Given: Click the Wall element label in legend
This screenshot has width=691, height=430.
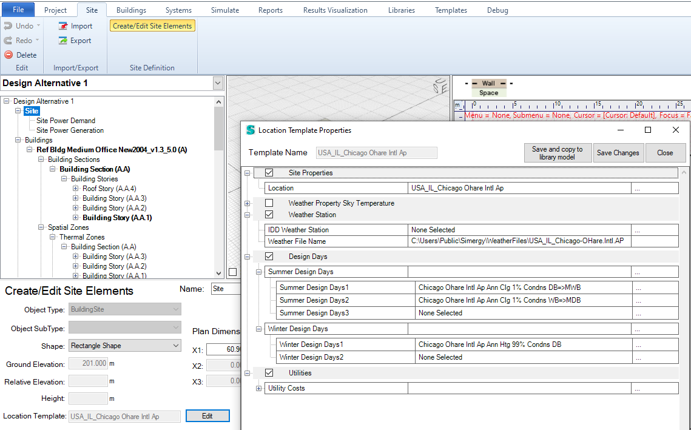Looking at the screenshot, I should point(488,83).
